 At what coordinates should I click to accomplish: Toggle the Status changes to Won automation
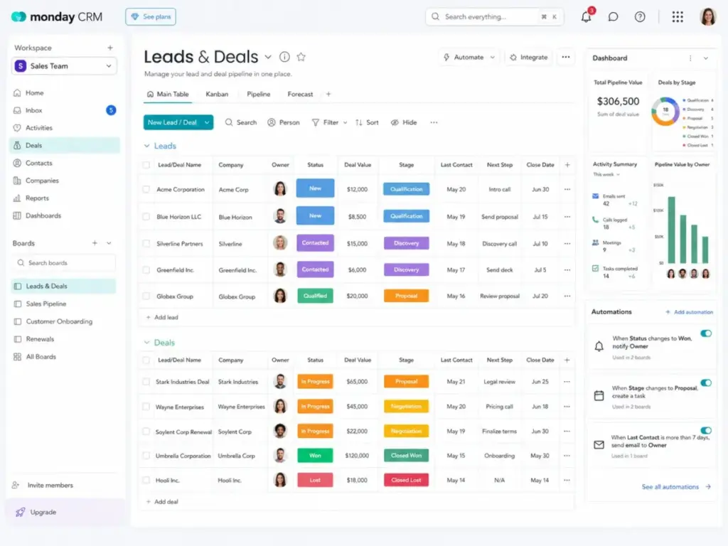click(x=706, y=333)
